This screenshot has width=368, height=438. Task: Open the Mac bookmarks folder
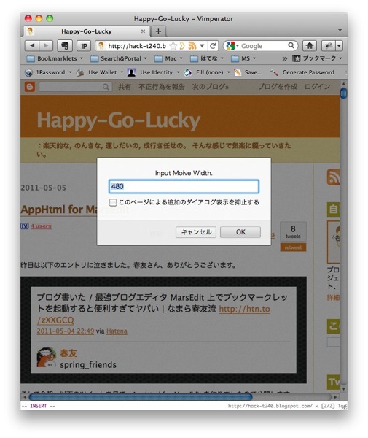[x=168, y=58]
